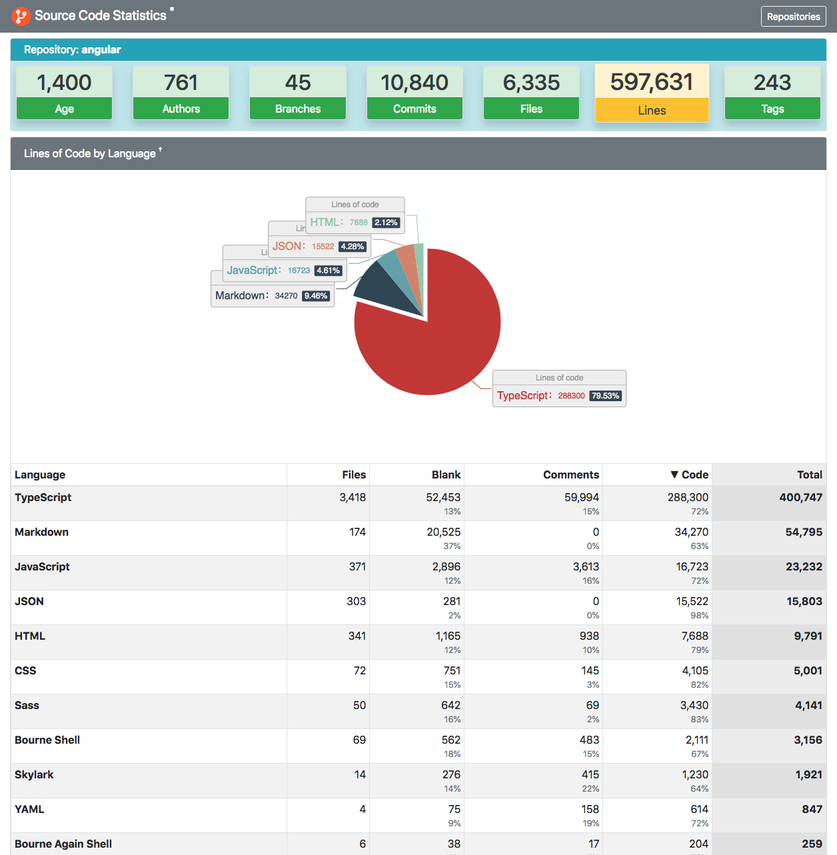Click CSS total value 5,001

tap(808, 670)
